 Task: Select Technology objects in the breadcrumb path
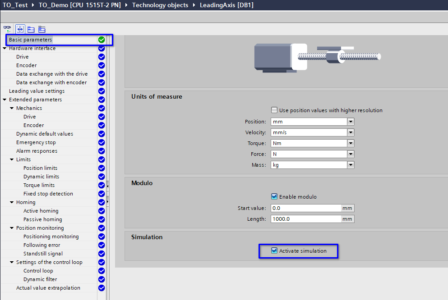pyautogui.click(x=160, y=5)
